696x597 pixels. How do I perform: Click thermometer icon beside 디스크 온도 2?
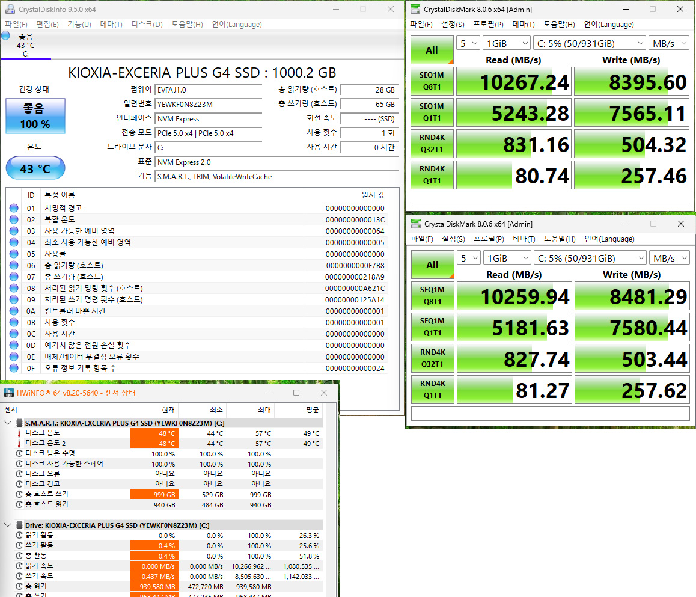tap(19, 444)
